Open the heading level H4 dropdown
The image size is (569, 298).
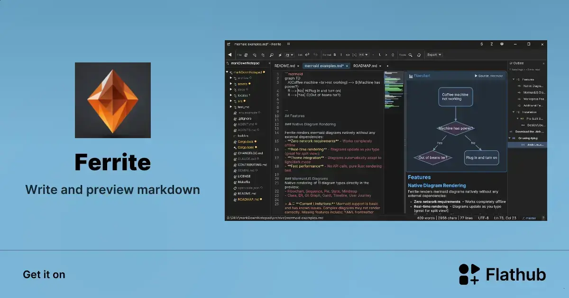click(x=364, y=55)
